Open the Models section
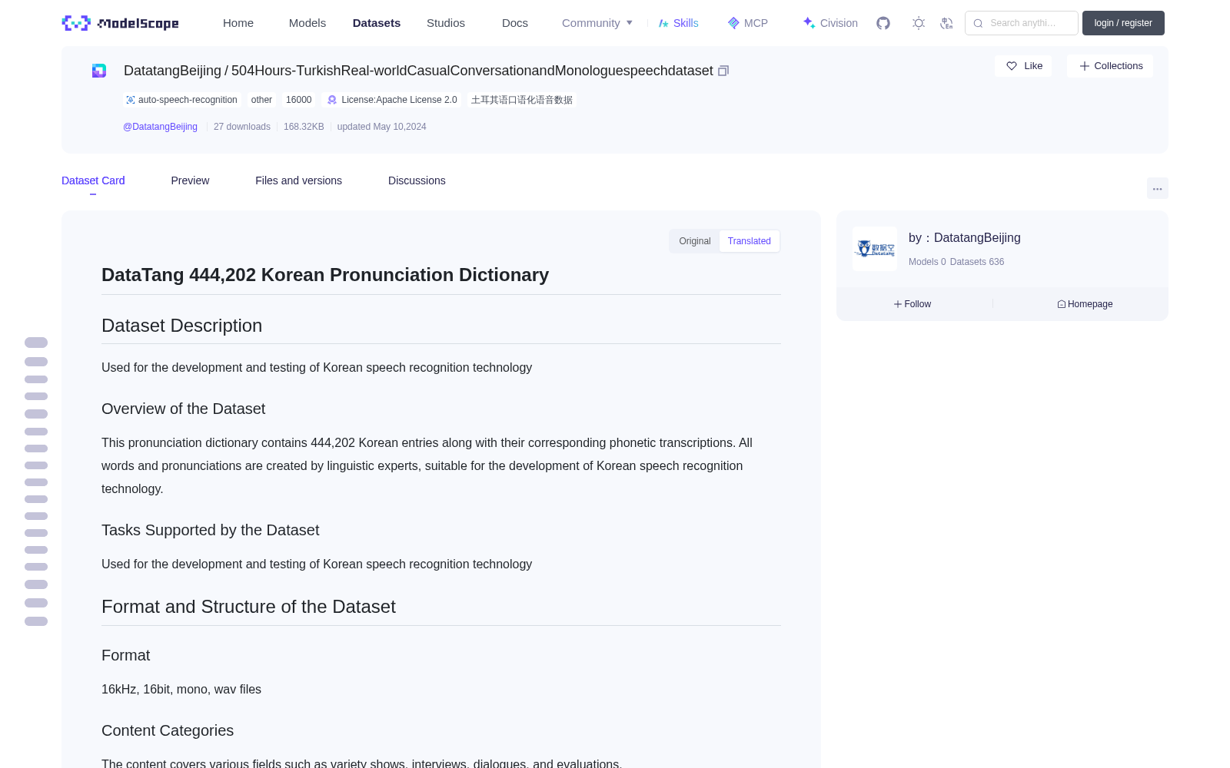 pyautogui.click(x=307, y=23)
